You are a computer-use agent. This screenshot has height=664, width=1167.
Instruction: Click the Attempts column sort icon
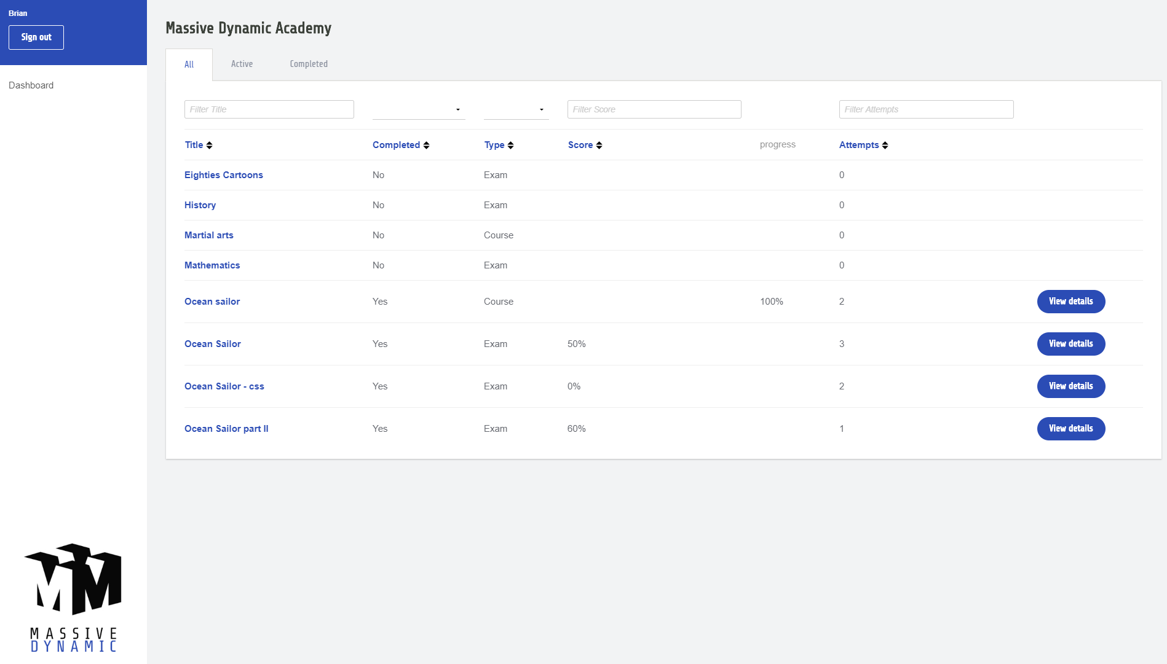pos(885,146)
